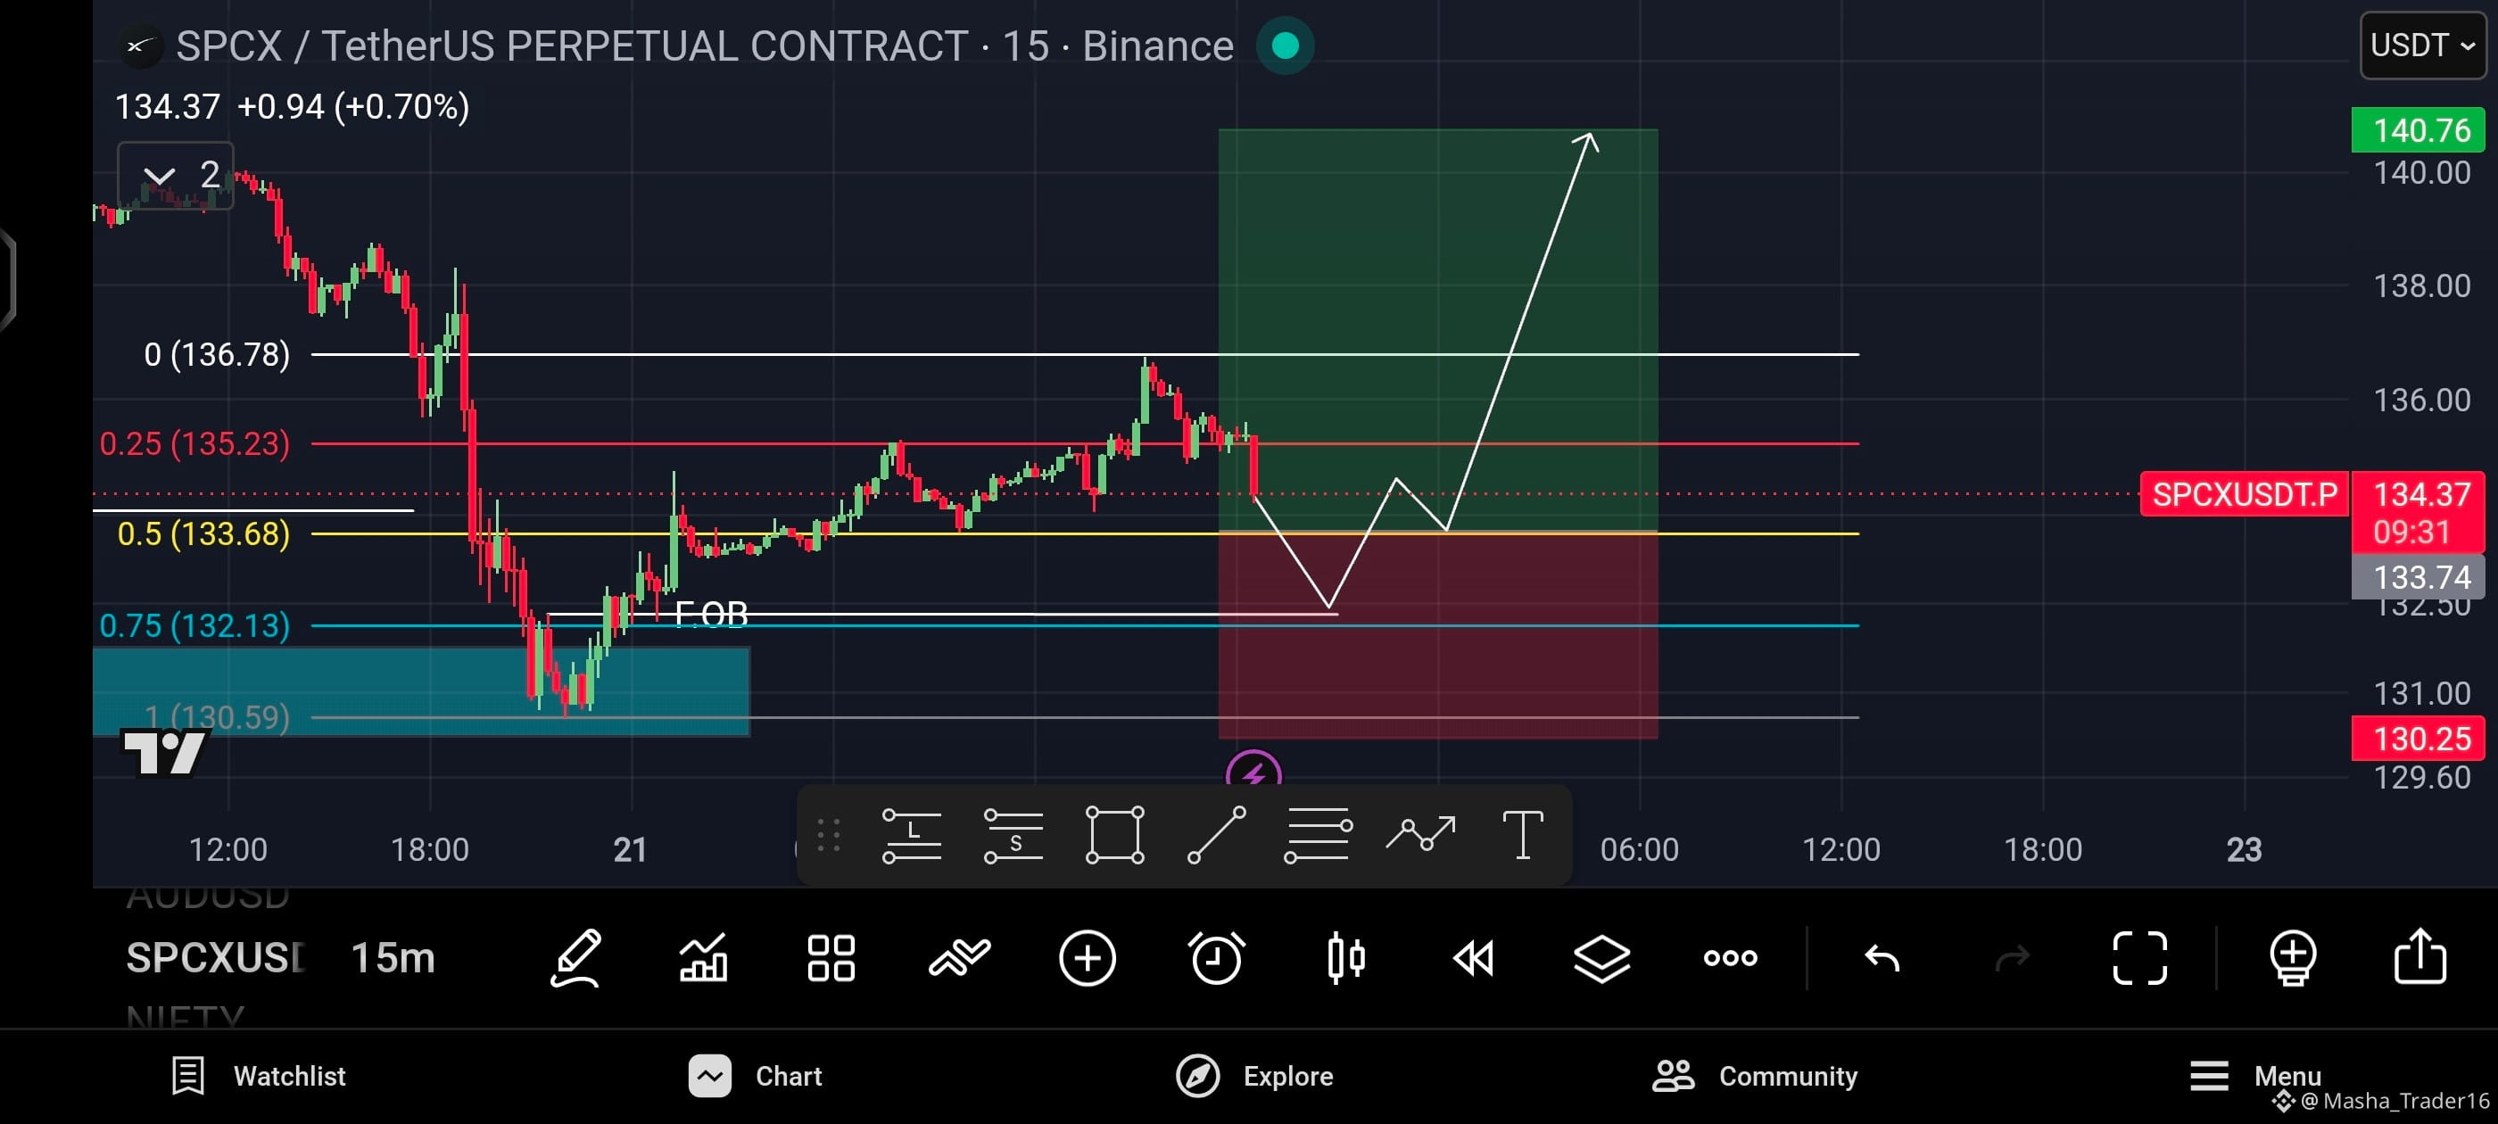Open the three-dot more options

tap(1730, 958)
